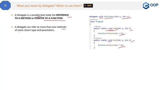
Task: Click the slide title about Delegate
Action: click(x=49, y=6)
